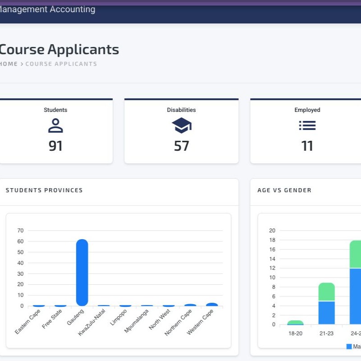The width and height of the screenshot is (361, 361).
Task: Click the Western Cape bar
Action: (212, 305)
